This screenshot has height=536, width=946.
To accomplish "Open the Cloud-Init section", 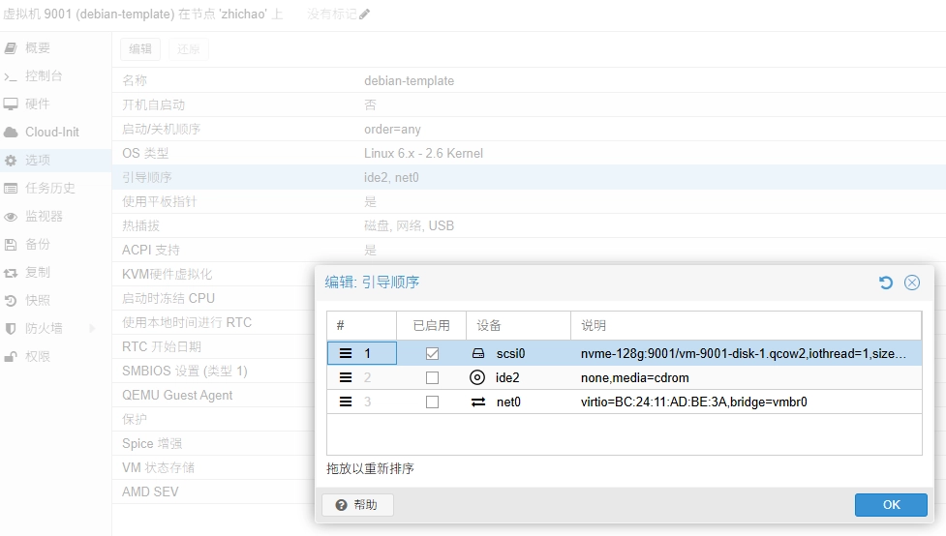I will 51,132.
